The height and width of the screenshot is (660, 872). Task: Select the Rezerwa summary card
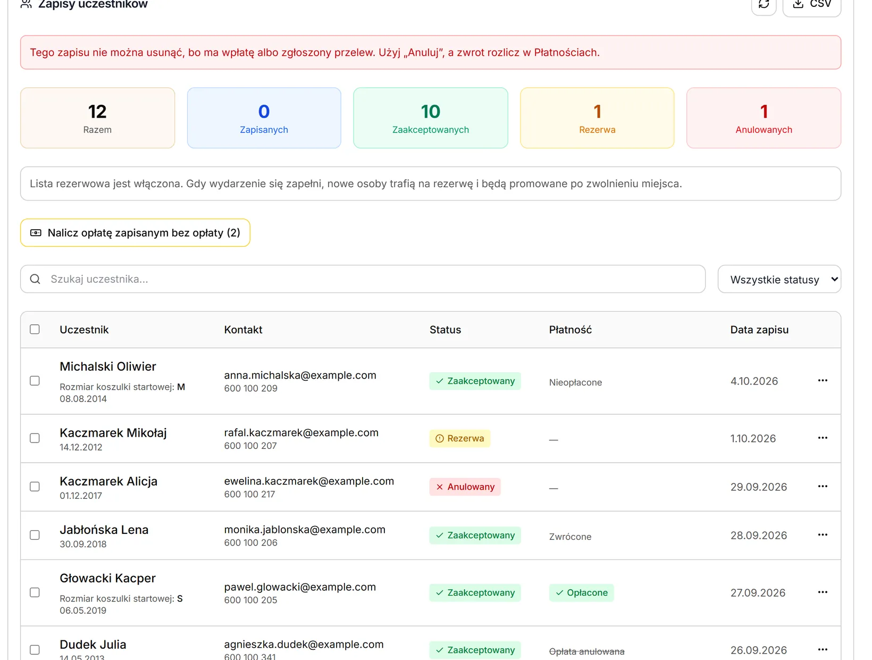[597, 118]
